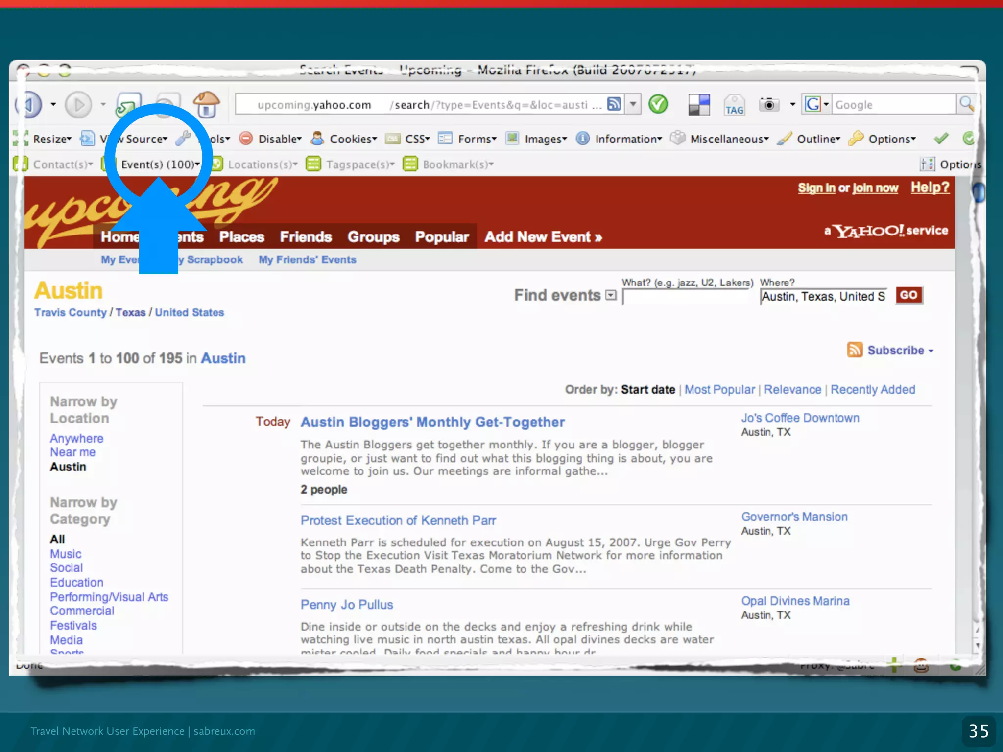This screenshot has width=1003, height=752.
Task: Sort events by Recently Added
Action: [873, 390]
